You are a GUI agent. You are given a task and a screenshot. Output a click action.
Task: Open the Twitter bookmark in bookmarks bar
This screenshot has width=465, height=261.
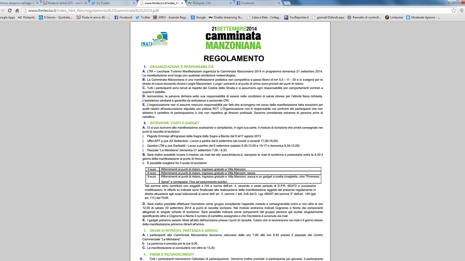(x=143, y=17)
